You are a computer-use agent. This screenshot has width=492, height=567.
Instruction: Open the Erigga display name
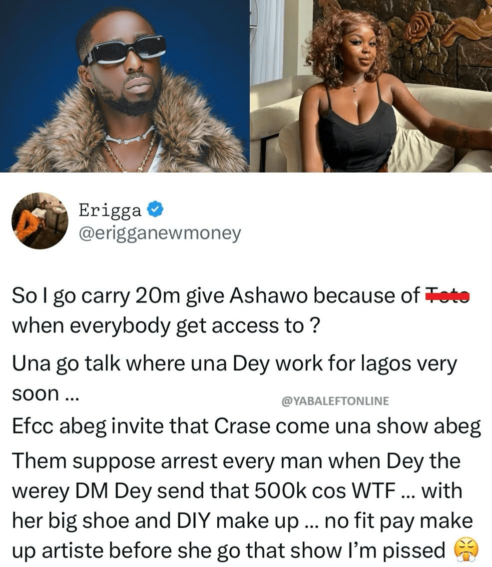110,210
